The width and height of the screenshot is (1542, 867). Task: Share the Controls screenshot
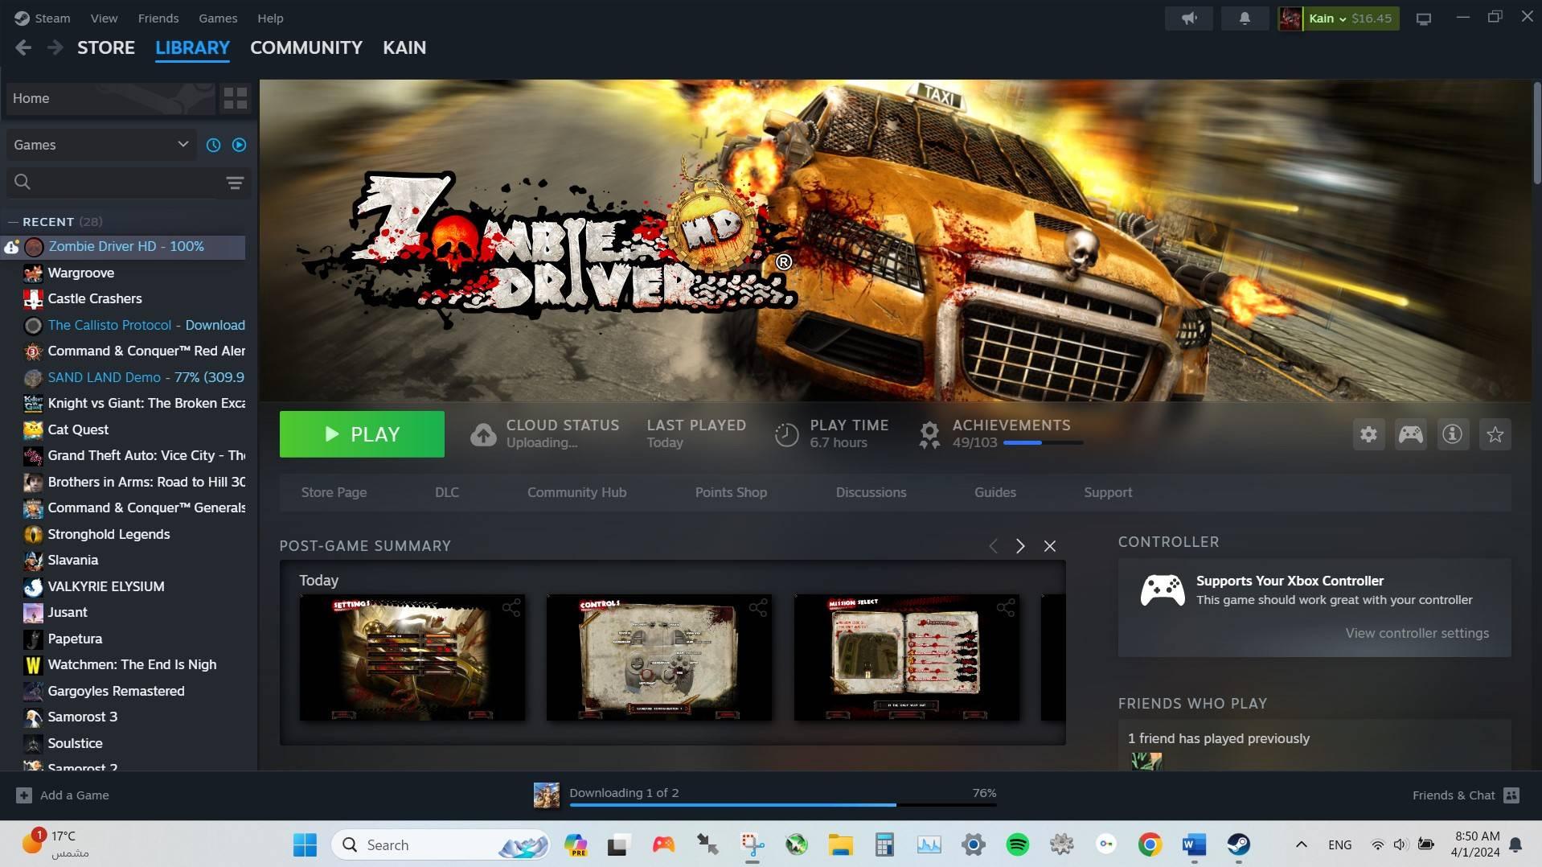[758, 608]
